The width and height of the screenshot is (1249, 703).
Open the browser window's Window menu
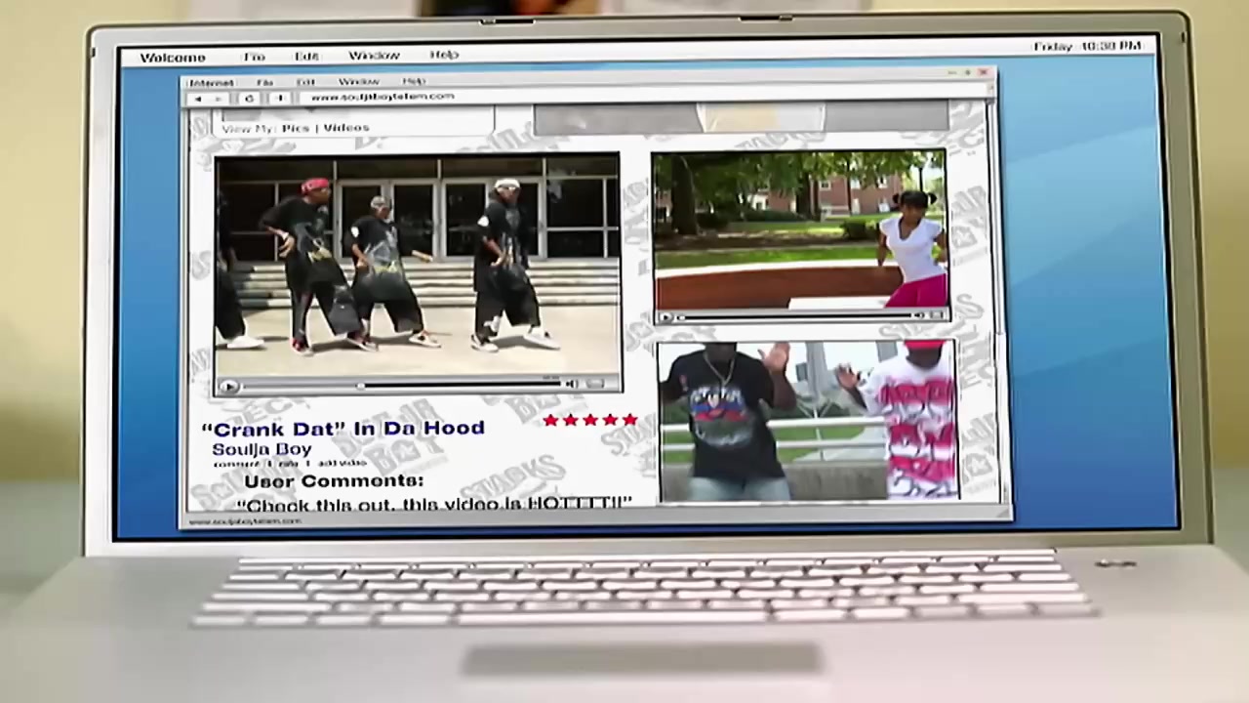coord(358,82)
